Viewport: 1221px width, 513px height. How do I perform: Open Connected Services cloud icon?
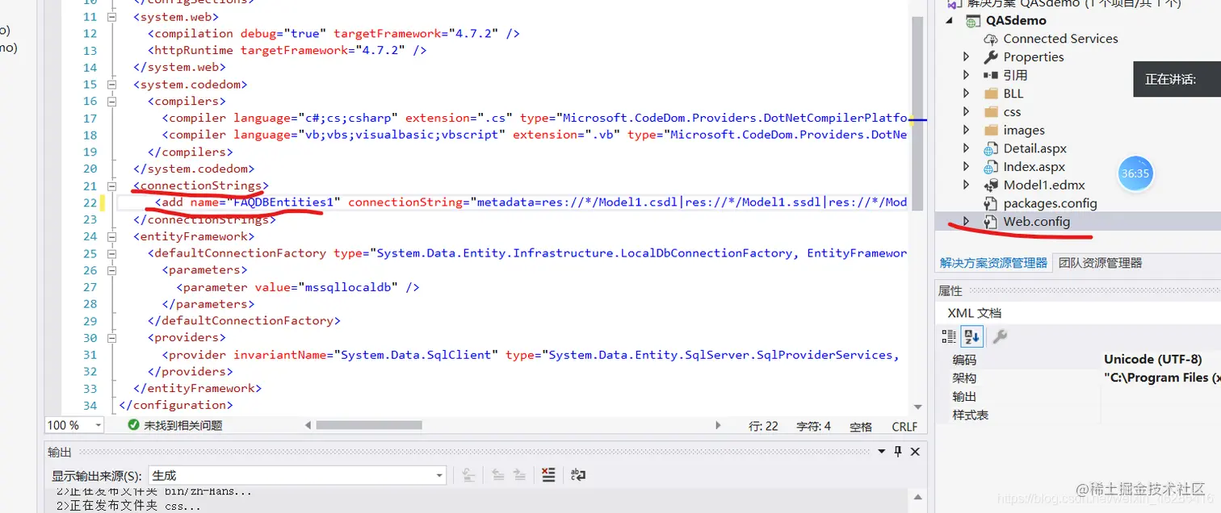pyautogui.click(x=991, y=39)
